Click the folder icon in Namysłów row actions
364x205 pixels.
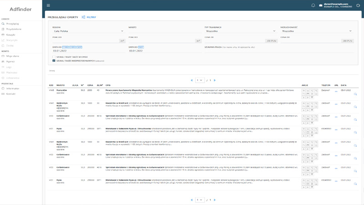pyautogui.click(x=303, y=94)
